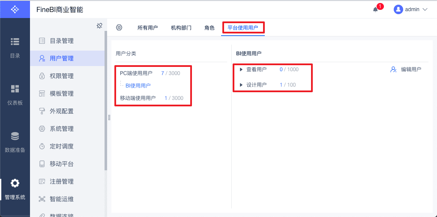This screenshot has height=217, width=437.
Task: Click the 系统管理 gear icon
Action: 42,129
